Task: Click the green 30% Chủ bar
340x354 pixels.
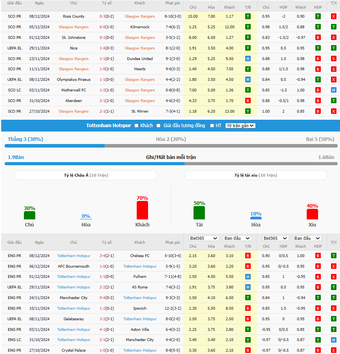Action: pyautogui.click(x=29, y=215)
